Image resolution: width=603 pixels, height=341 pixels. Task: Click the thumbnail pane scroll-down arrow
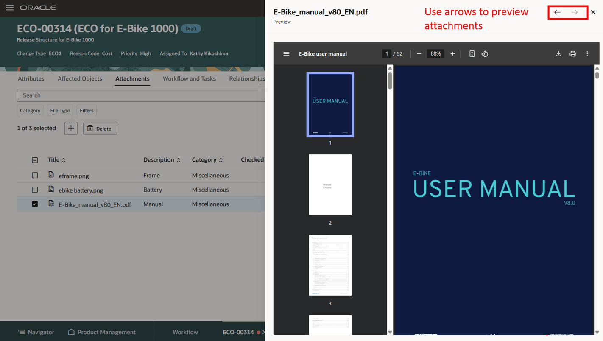[390, 332]
